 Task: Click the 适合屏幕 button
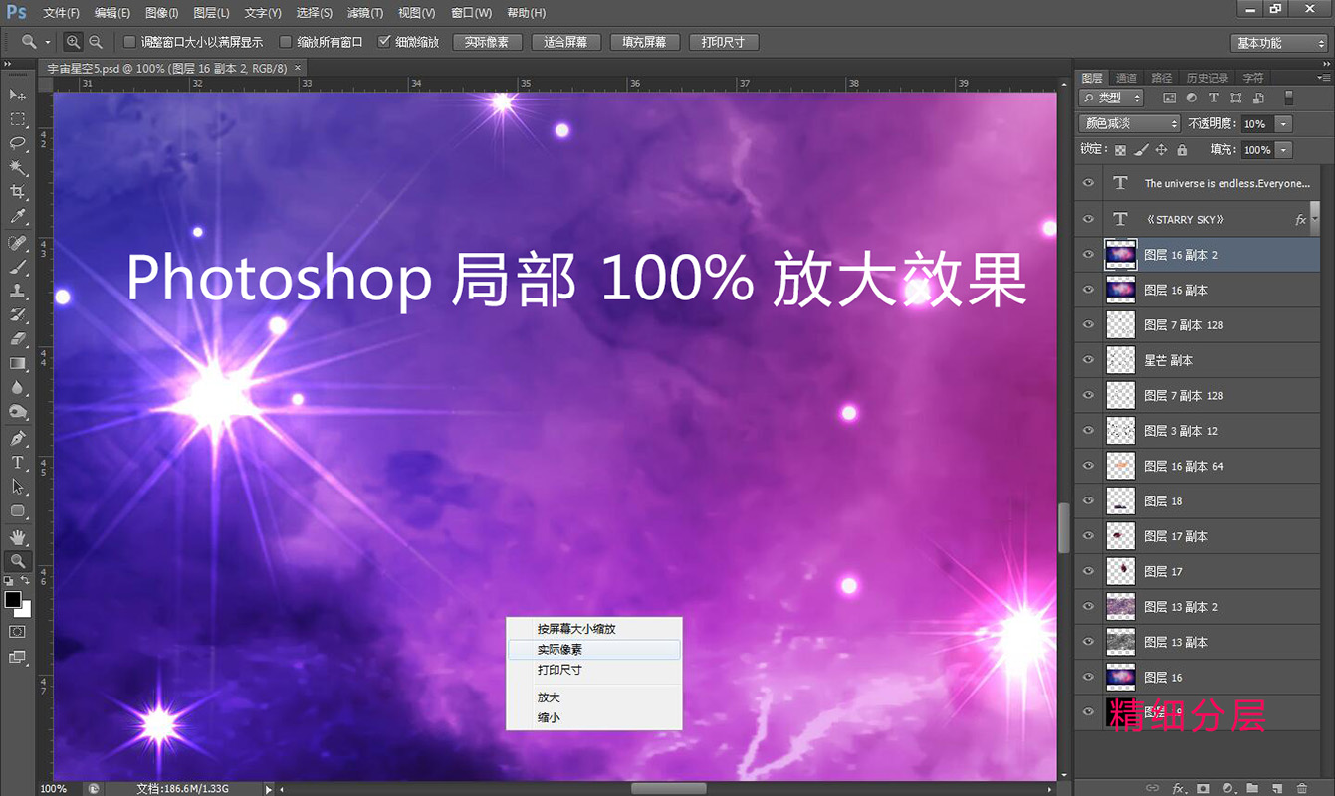coord(566,43)
